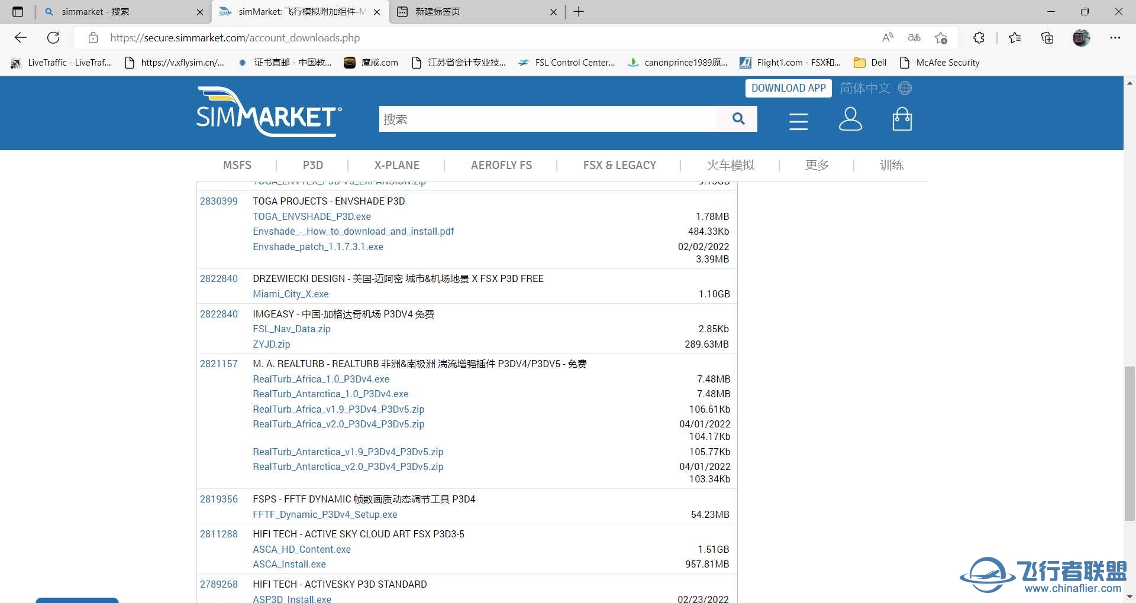Open order number 2821157

219,364
